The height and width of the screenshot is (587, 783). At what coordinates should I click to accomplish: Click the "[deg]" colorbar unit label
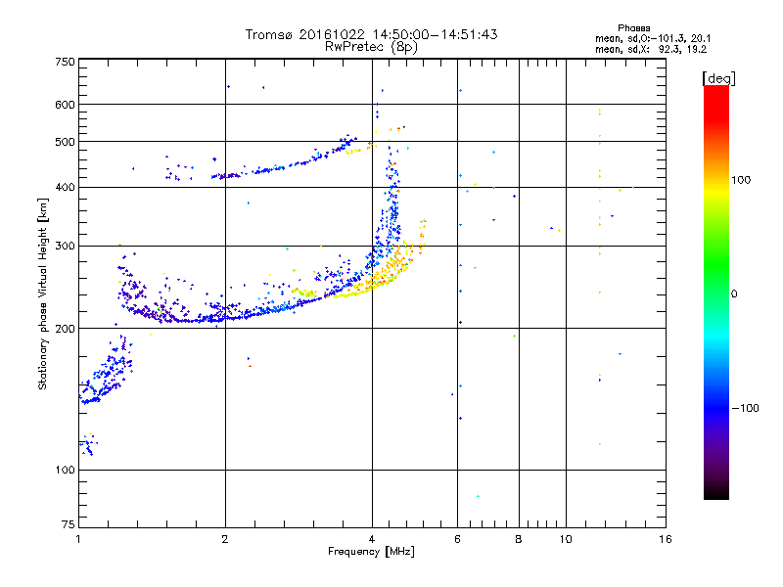718,78
